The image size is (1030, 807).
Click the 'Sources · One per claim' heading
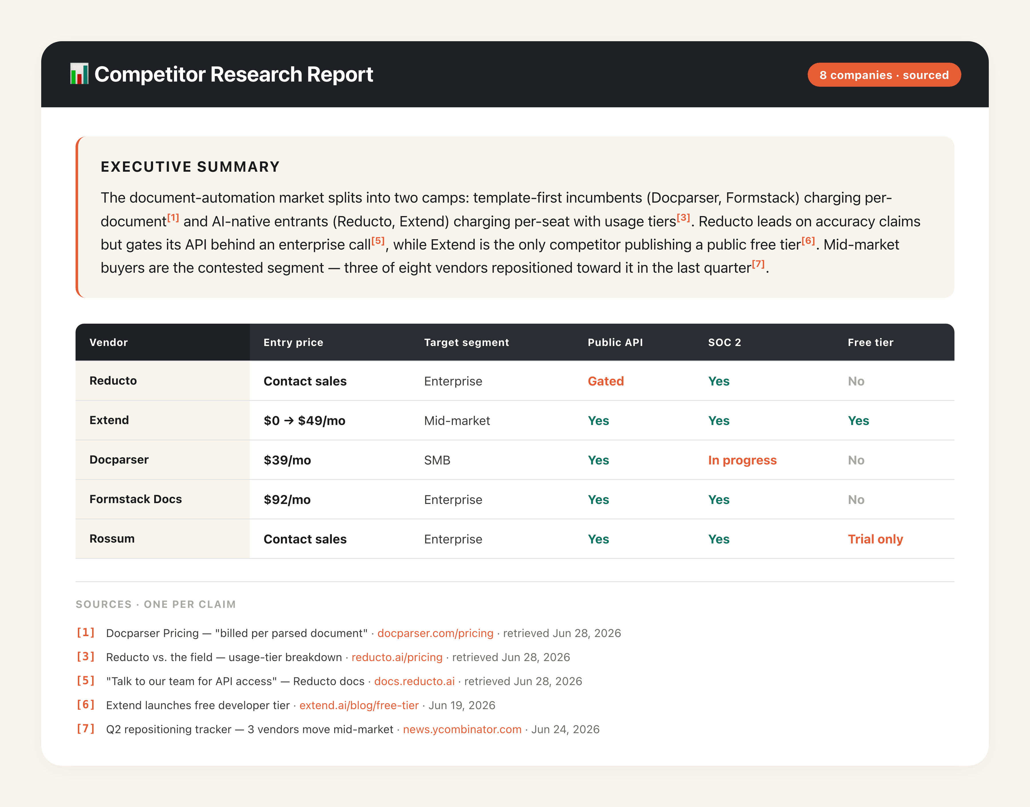pos(155,604)
